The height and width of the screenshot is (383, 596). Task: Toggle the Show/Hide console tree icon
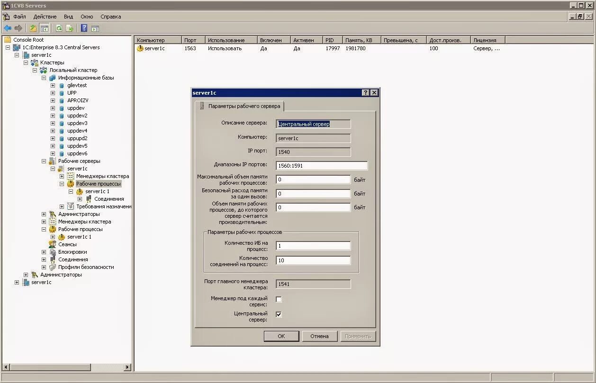click(x=44, y=28)
